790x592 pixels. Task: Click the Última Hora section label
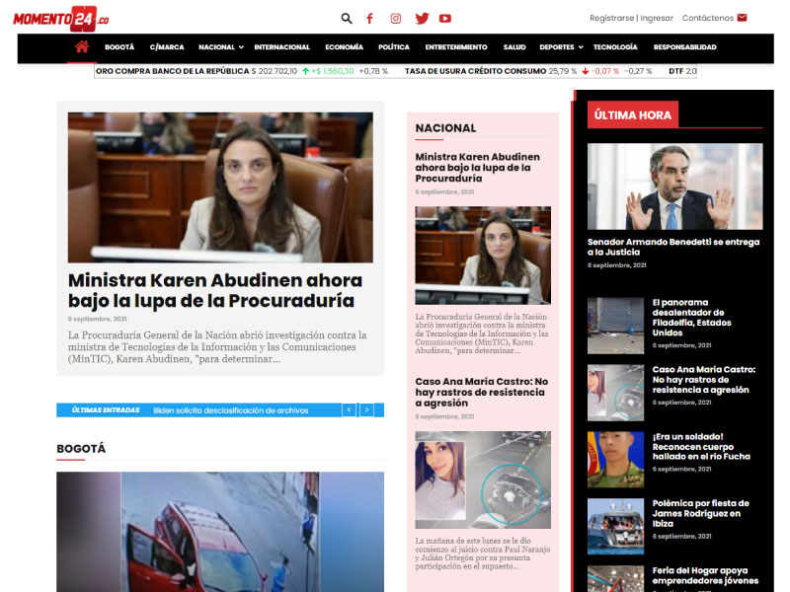[633, 114]
